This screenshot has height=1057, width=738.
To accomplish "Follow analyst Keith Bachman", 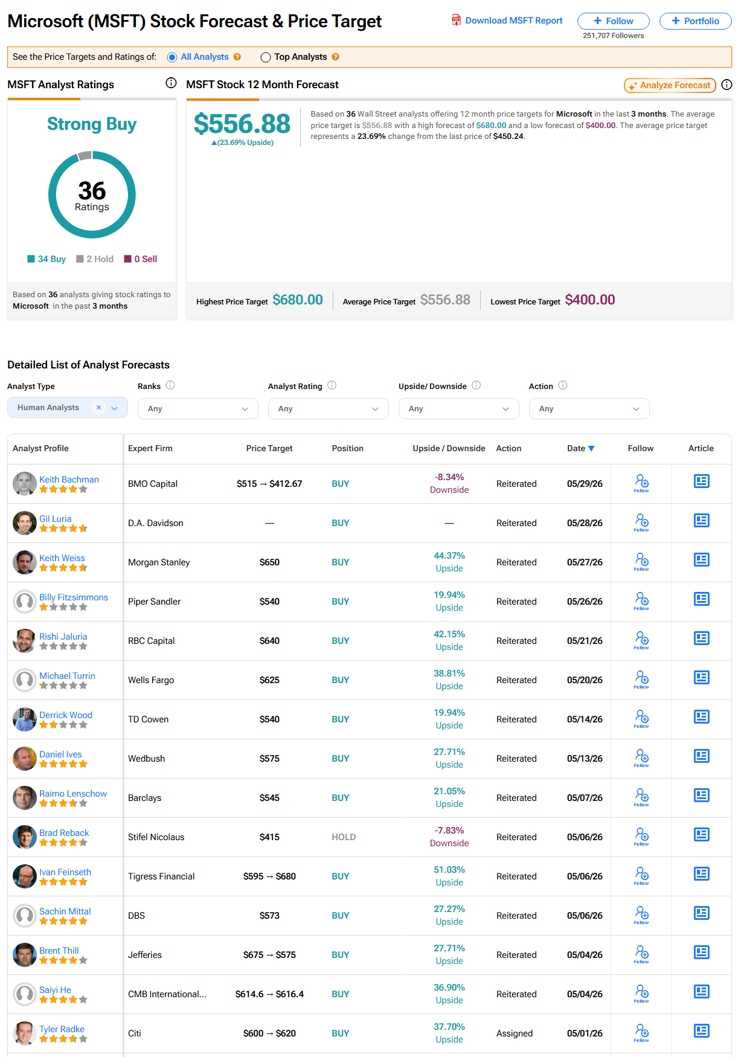I will click(x=641, y=483).
